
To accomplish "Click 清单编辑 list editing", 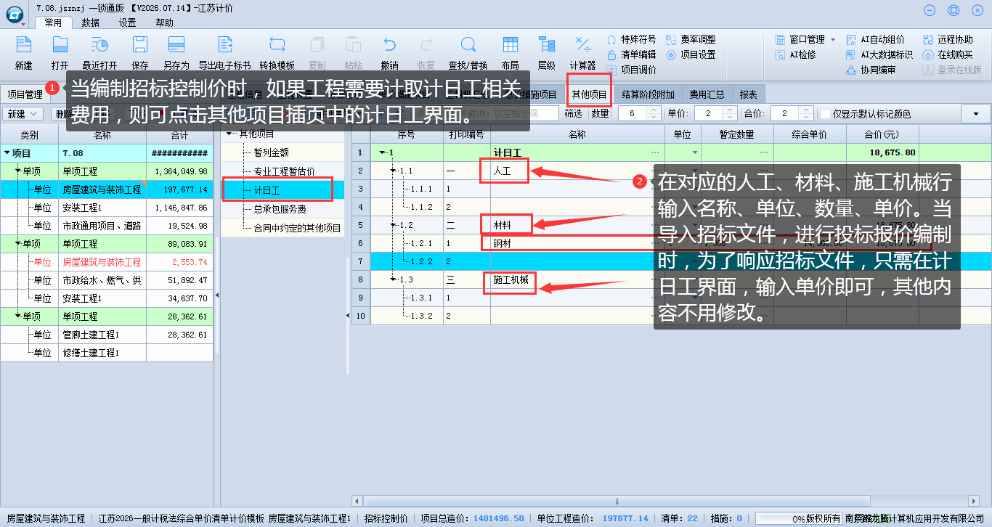I will point(631,54).
